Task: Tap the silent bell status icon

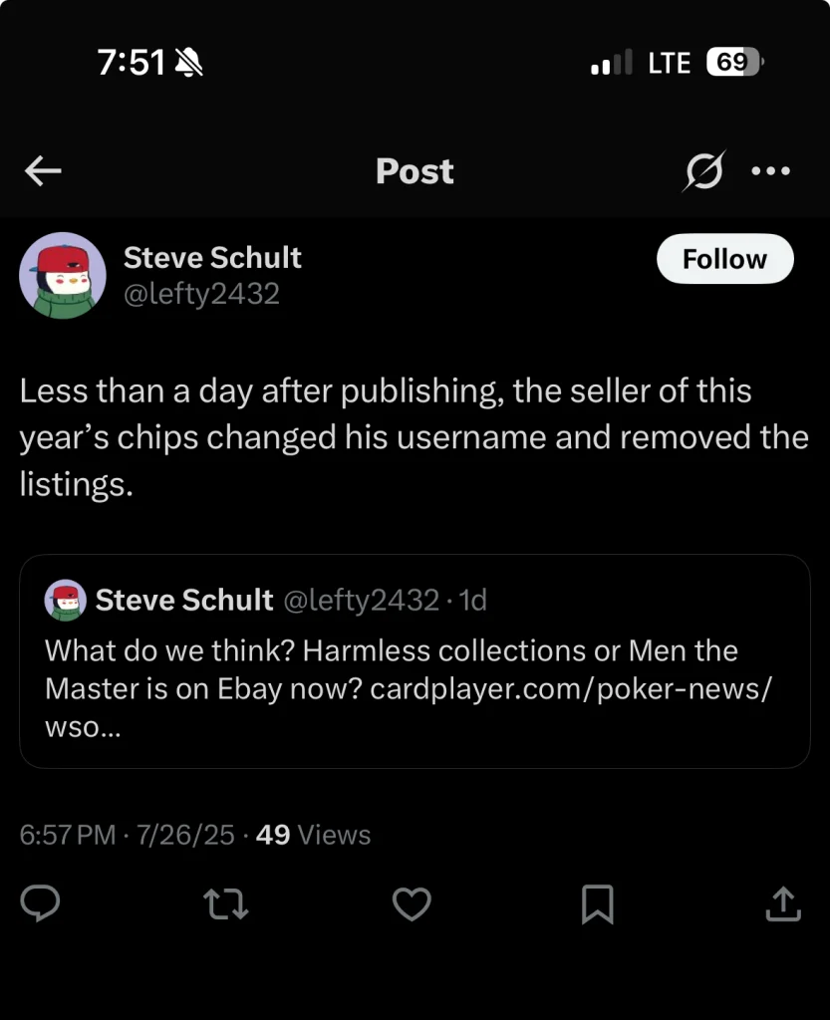Action: point(188,64)
